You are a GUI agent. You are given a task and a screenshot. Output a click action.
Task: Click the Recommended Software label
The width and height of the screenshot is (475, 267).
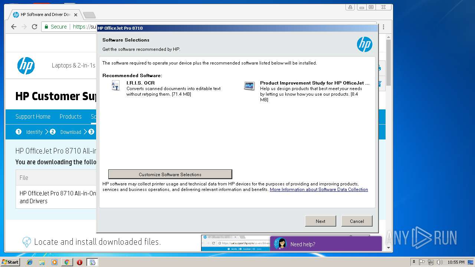point(132,76)
